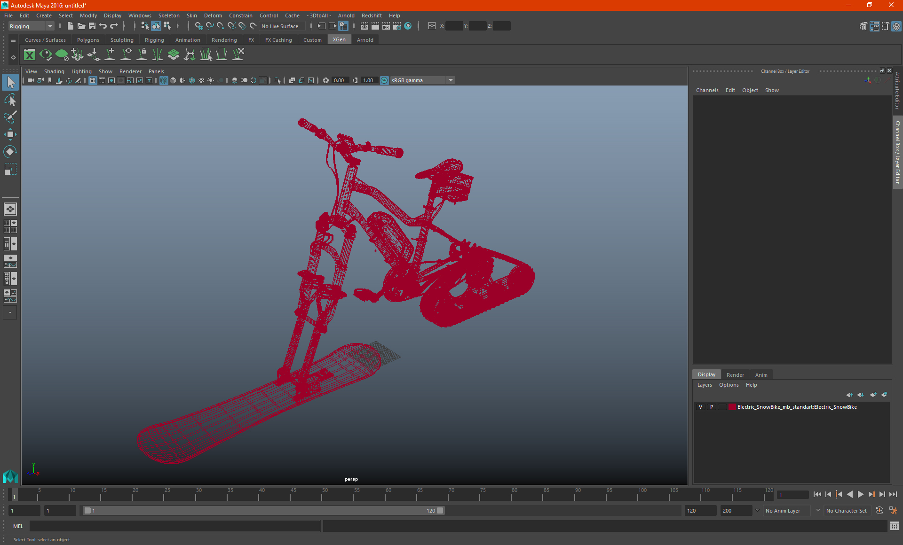Open the Deform menu in menu bar
Image resolution: width=903 pixels, height=545 pixels.
[x=212, y=16]
